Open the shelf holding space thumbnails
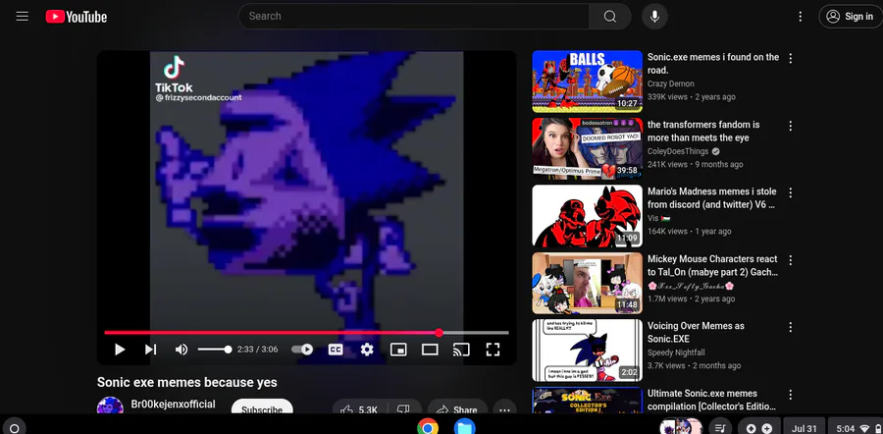Screen dimensions: 883x434 (x=682, y=427)
